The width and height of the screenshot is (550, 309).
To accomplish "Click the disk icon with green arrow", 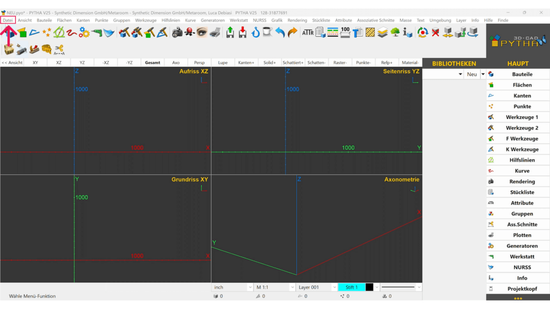I will (230, 33).
